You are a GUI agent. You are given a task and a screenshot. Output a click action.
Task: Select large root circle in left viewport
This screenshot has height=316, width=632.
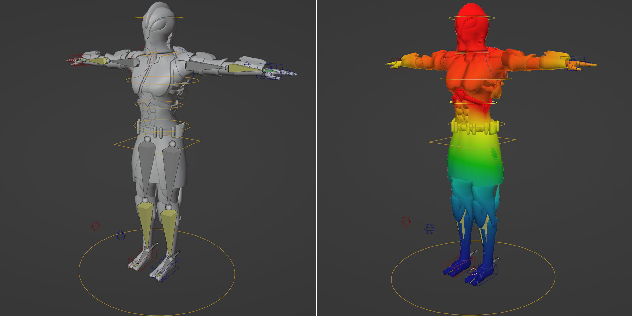(157, 272)
